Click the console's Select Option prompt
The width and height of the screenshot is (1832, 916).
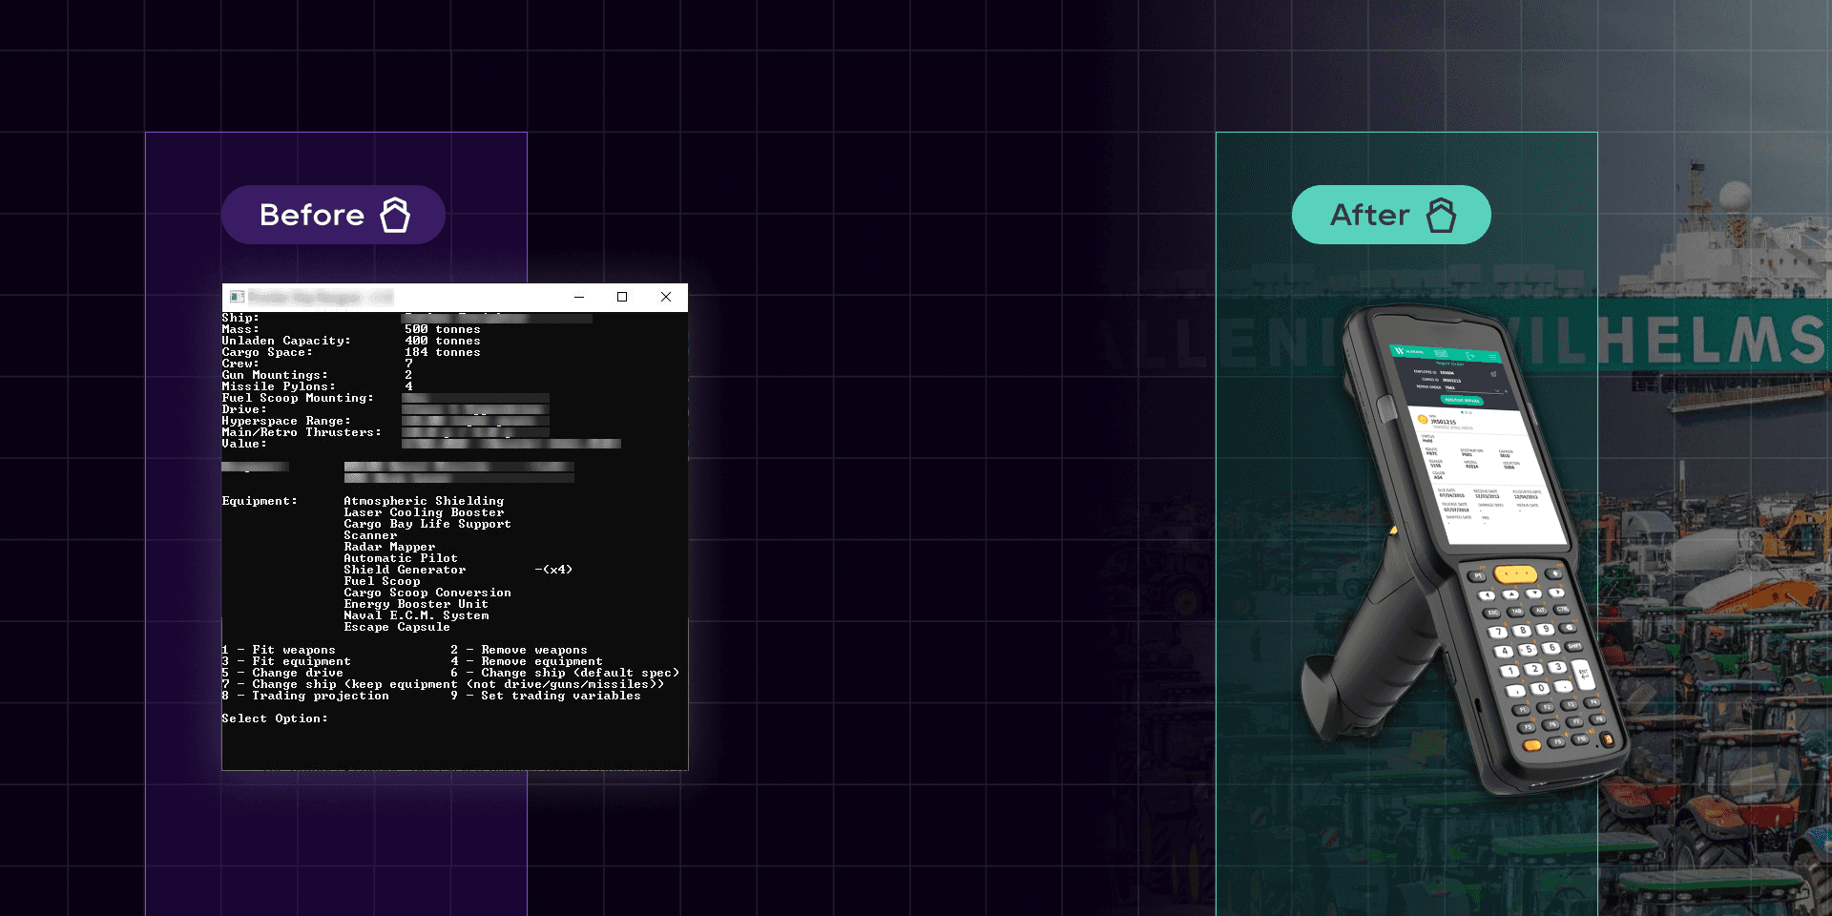(275, 718)
